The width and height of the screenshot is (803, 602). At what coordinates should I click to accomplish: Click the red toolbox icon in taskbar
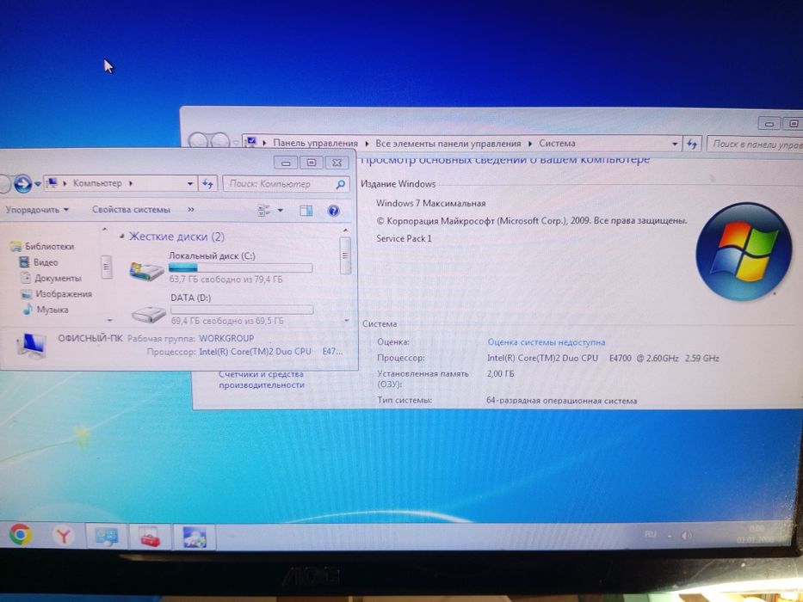(x=150, y=537)
